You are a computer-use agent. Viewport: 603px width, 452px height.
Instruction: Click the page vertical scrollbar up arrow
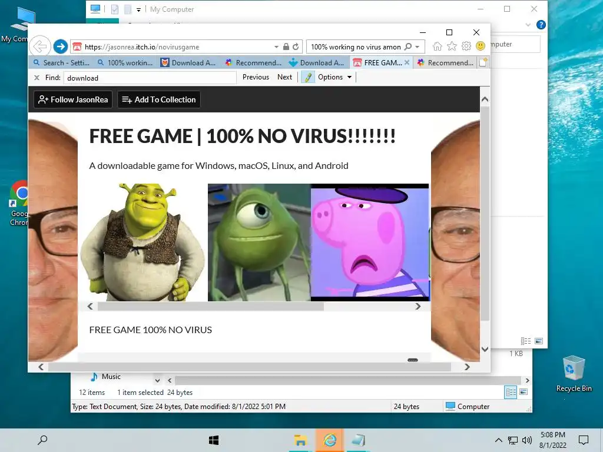(x=485, y=99)
